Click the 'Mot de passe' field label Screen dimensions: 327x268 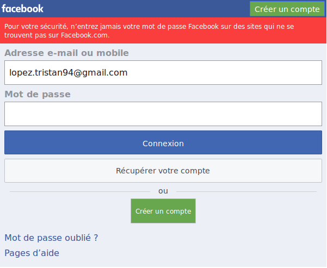[x=38, y=94]
